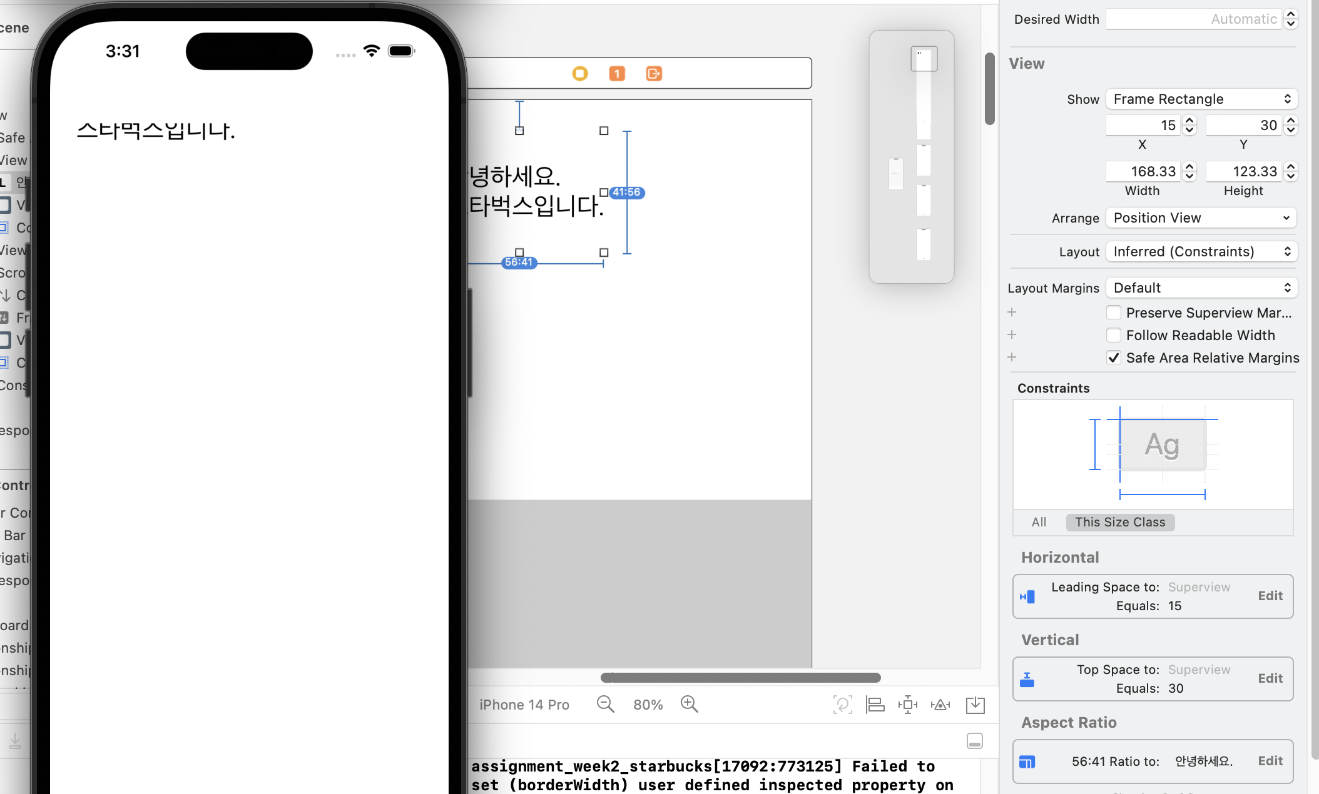Click the zoom in magnifier icon
The width and height of the screenshot is (1319, 794).
click(689, 704)
